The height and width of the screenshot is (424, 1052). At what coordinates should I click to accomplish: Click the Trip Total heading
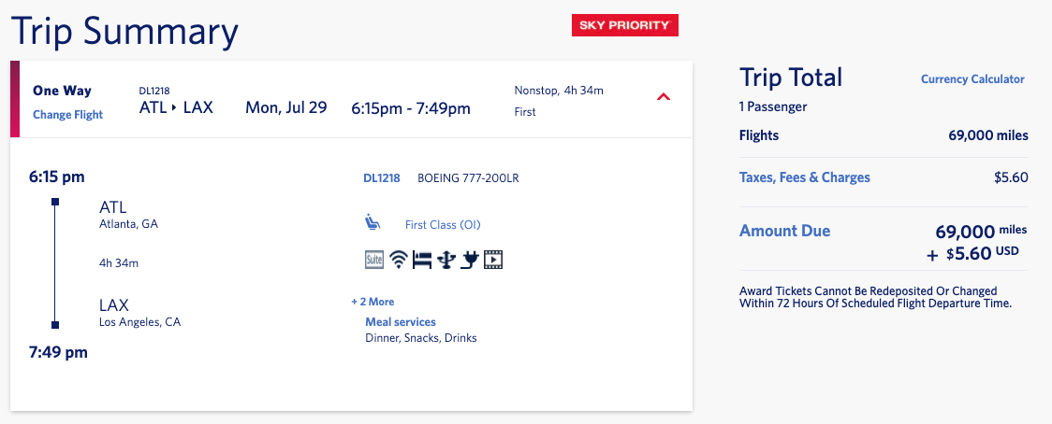790,78
